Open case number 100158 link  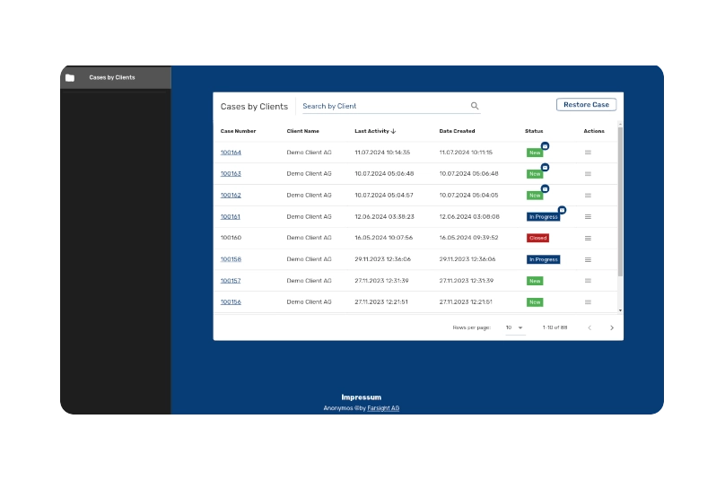pos(231,259)
